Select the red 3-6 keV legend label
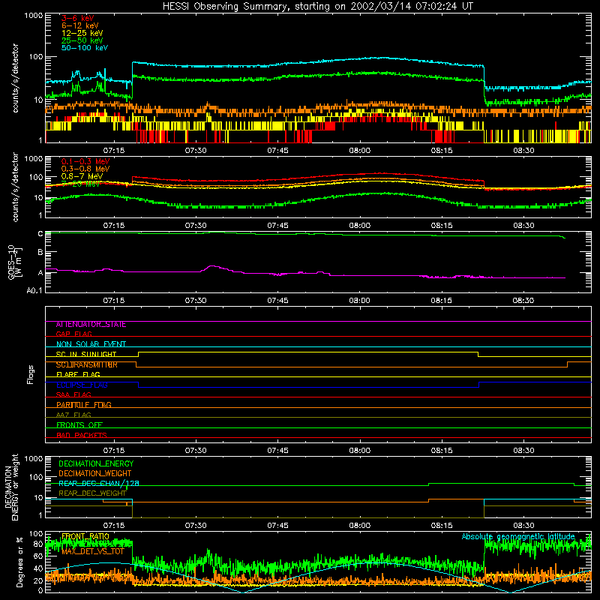Viewport: 600px width, 600px height. click(x=78, y=18)
